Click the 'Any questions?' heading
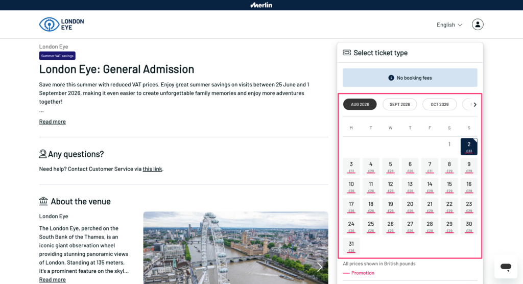 tap(76, 154)
